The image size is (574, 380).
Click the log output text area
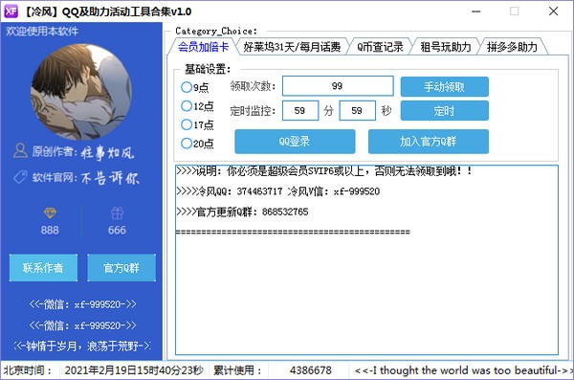pyautogui.click(x=366, y=259)
